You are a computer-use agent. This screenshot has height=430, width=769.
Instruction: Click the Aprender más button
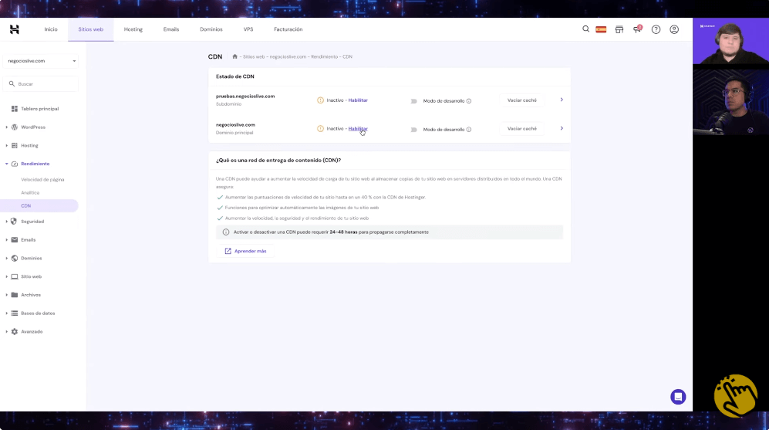pos(245,251)
